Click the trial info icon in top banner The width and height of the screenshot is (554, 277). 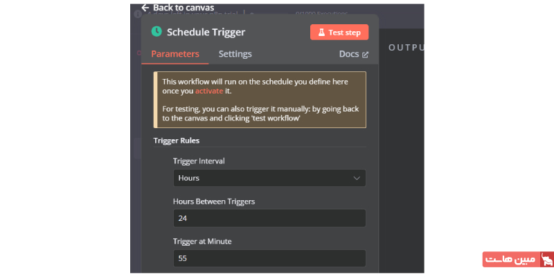click(x=136, y=13)
